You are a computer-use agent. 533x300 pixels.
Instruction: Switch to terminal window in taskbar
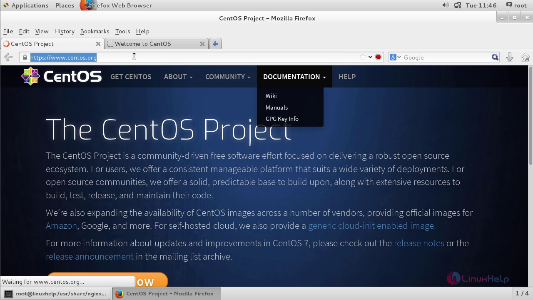tap(56, 294)
